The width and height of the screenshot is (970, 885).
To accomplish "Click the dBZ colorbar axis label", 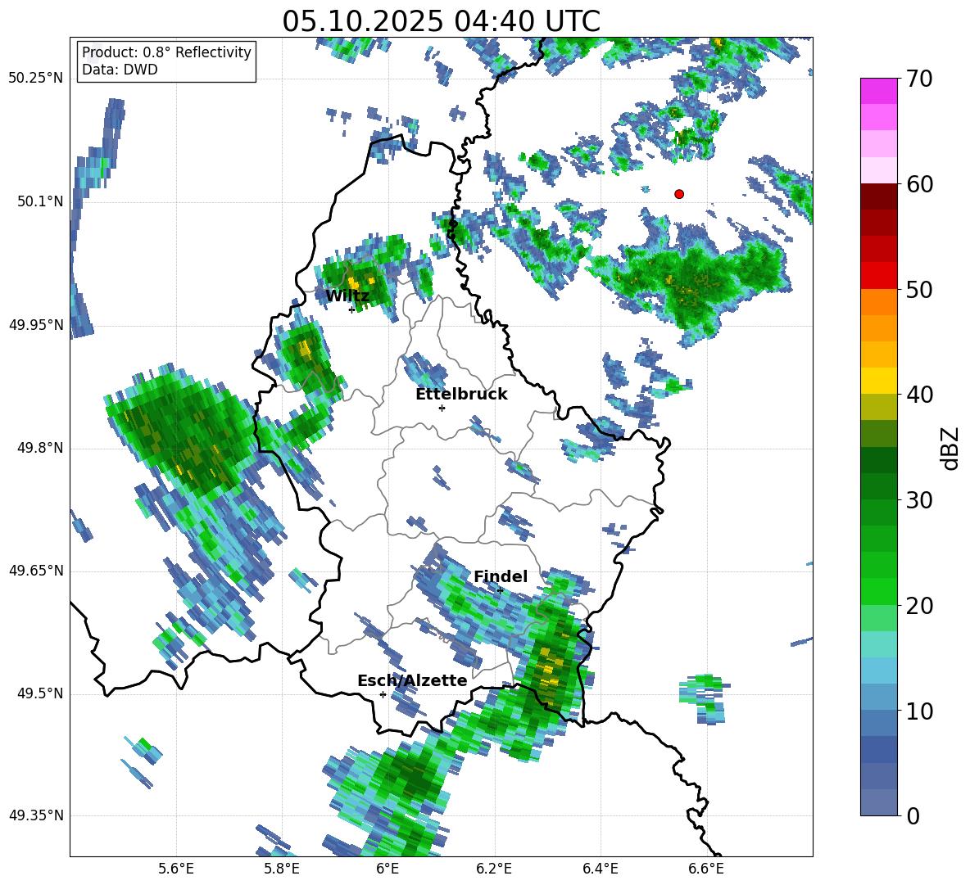I will coord(950,448).
